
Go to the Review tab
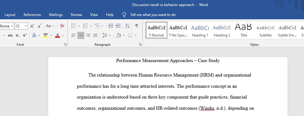pos(76,15)
